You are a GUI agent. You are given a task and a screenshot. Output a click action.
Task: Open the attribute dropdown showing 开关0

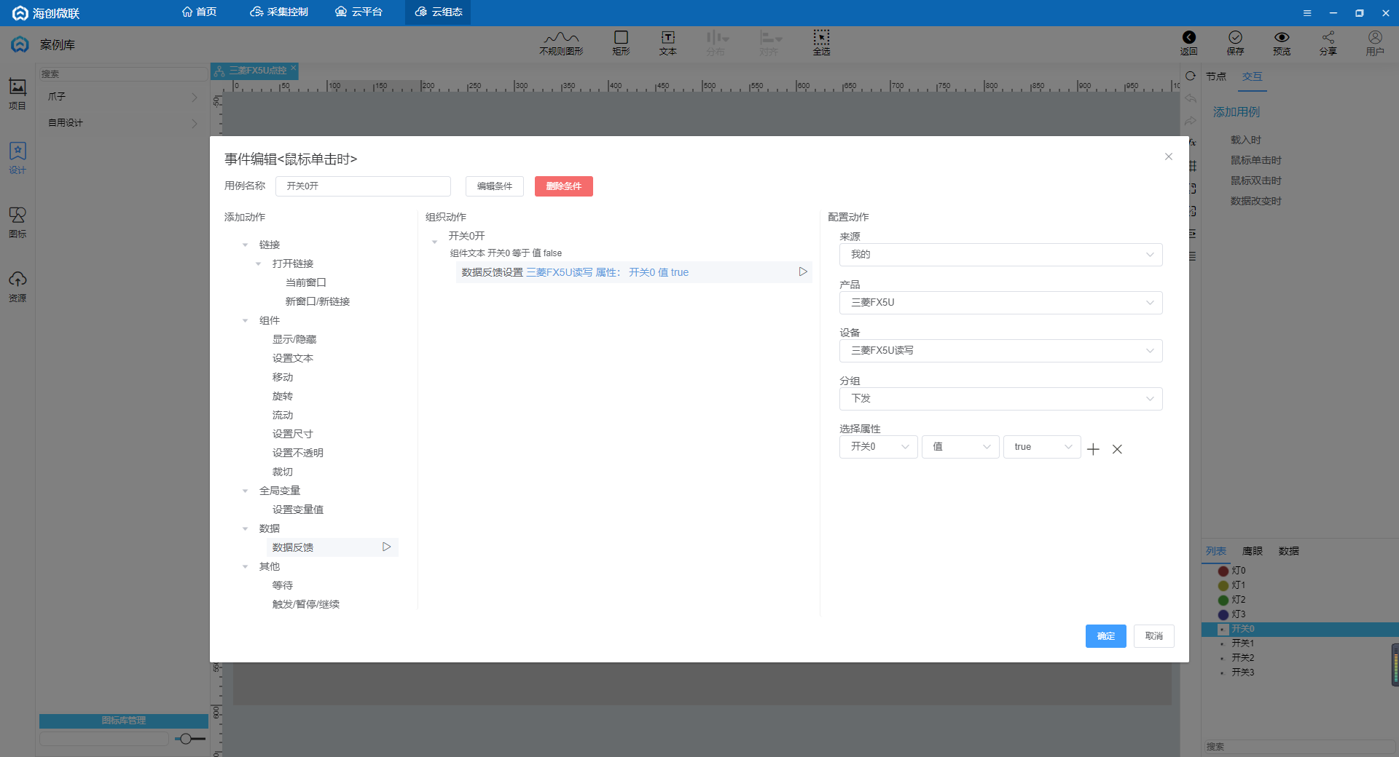tap(878, 446)
